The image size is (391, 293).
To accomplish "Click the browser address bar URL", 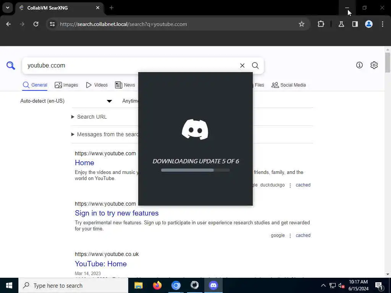I will tap(123, 24).
